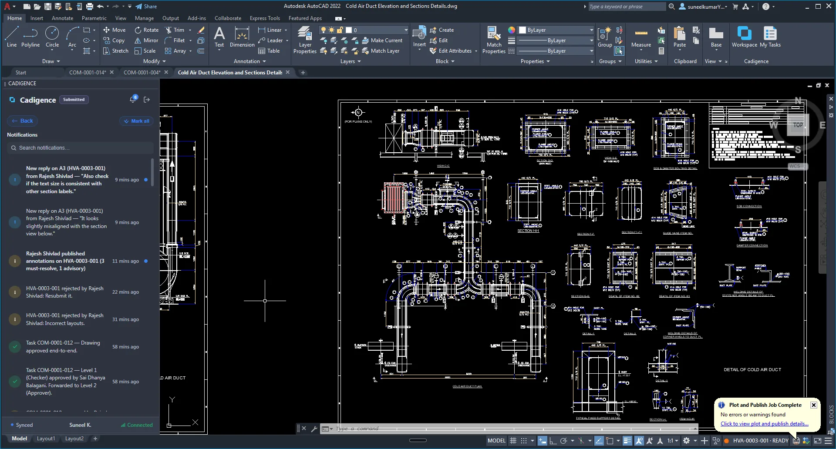The height and width of the screenshot is (449, 836).
Task: Open the Cadigence Workspace
Action: point(744,37)
